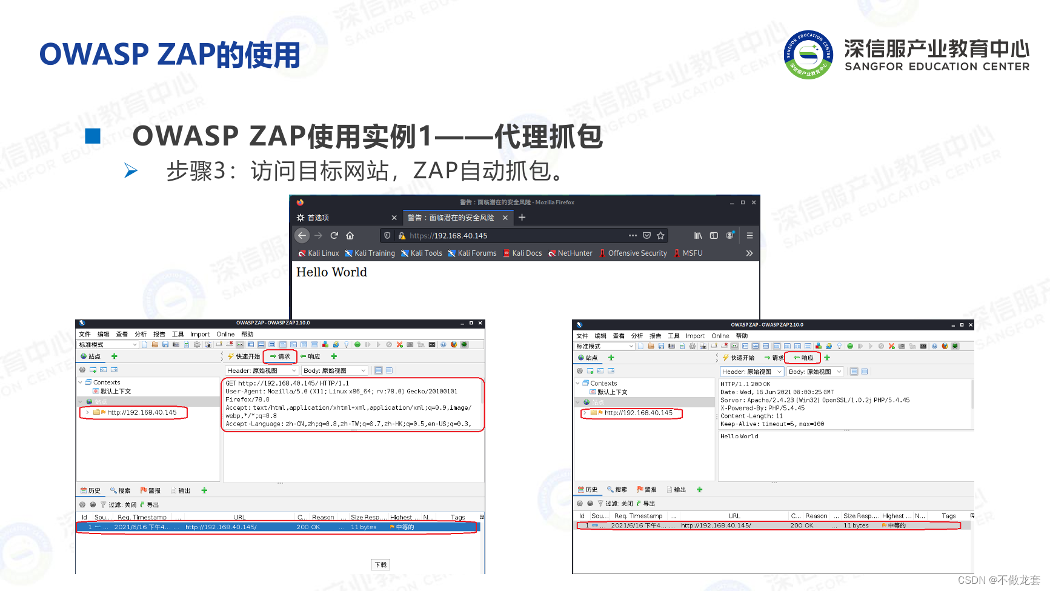Image resolution: width=1050 pixels, height=591 pixels.
Task: Open the Kali Linux bookmark
Action: (x=319, y=253)
